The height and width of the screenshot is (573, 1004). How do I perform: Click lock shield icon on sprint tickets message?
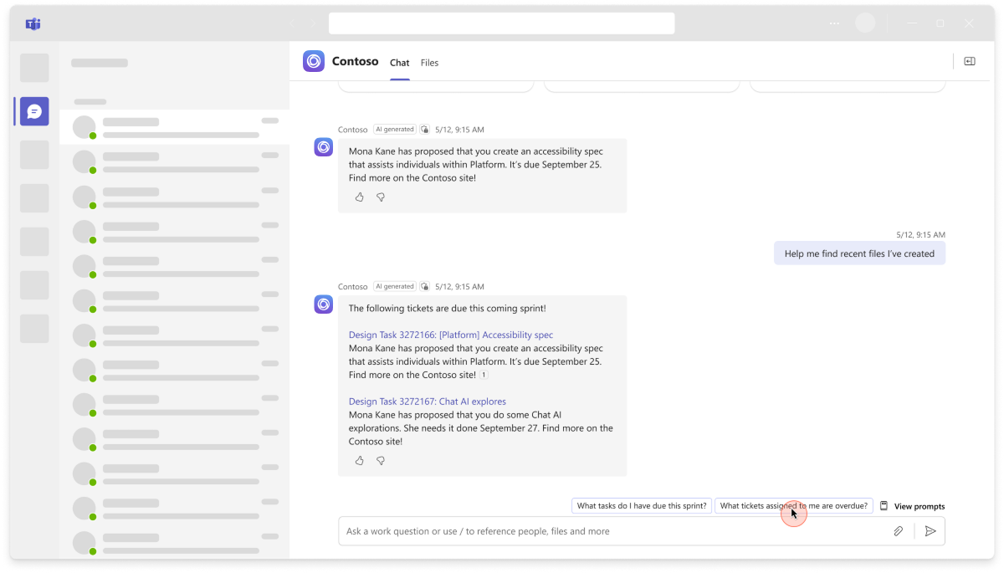[x=425, y=287]
